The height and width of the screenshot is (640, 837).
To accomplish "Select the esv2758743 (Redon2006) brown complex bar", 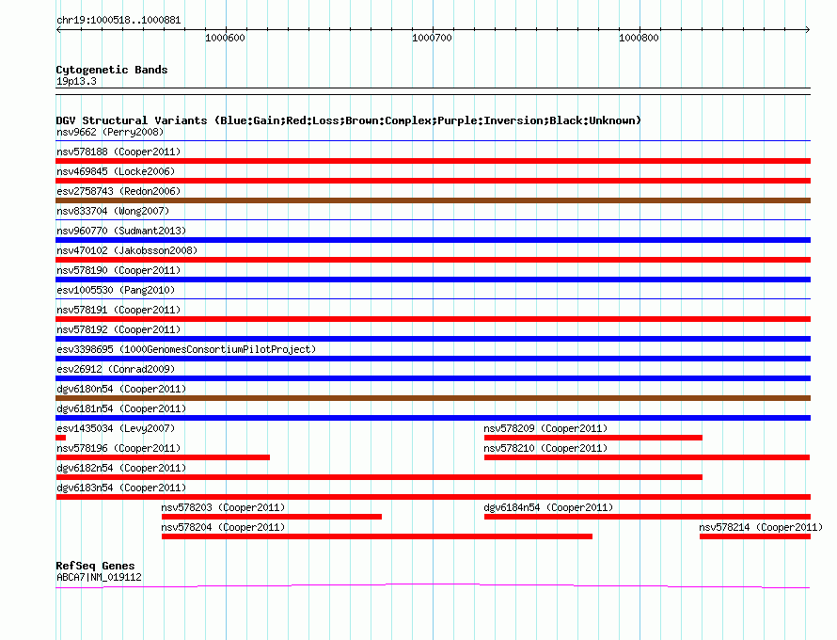I will 433,200.
